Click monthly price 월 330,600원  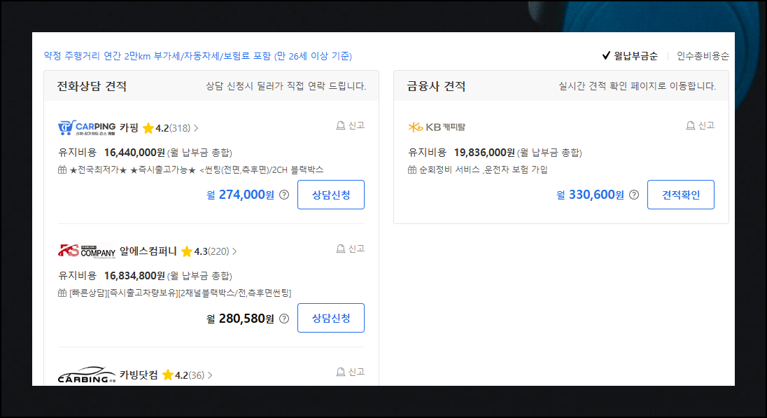click(x=590, y=195)
